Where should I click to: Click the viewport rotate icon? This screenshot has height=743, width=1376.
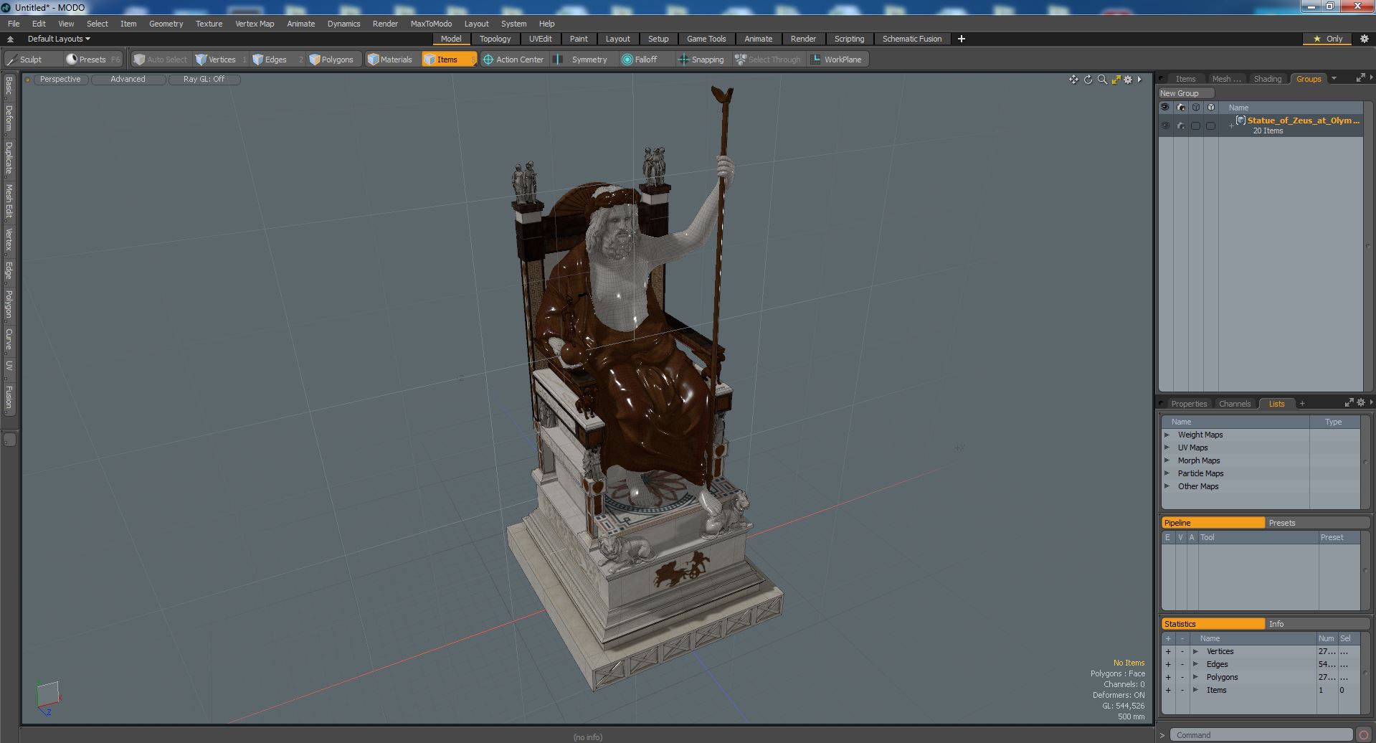click(1088, 80)
